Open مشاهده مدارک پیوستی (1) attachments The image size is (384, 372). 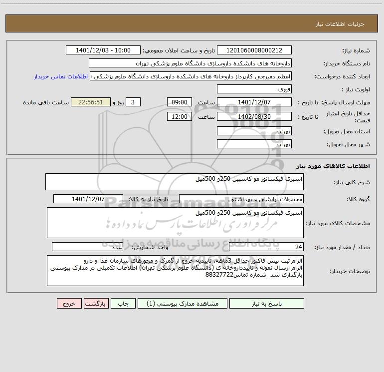point(183,304)
